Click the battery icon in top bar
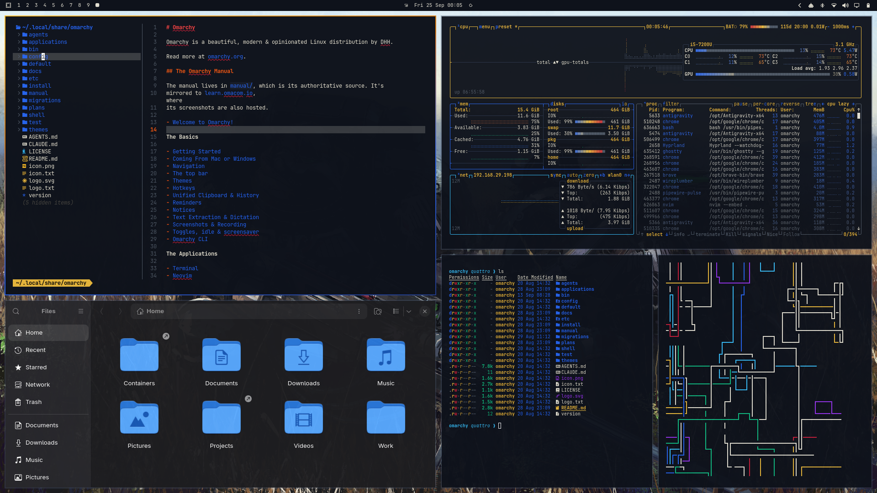The height and width of the screenshot is (493, 877). click(x=868, y=5)
